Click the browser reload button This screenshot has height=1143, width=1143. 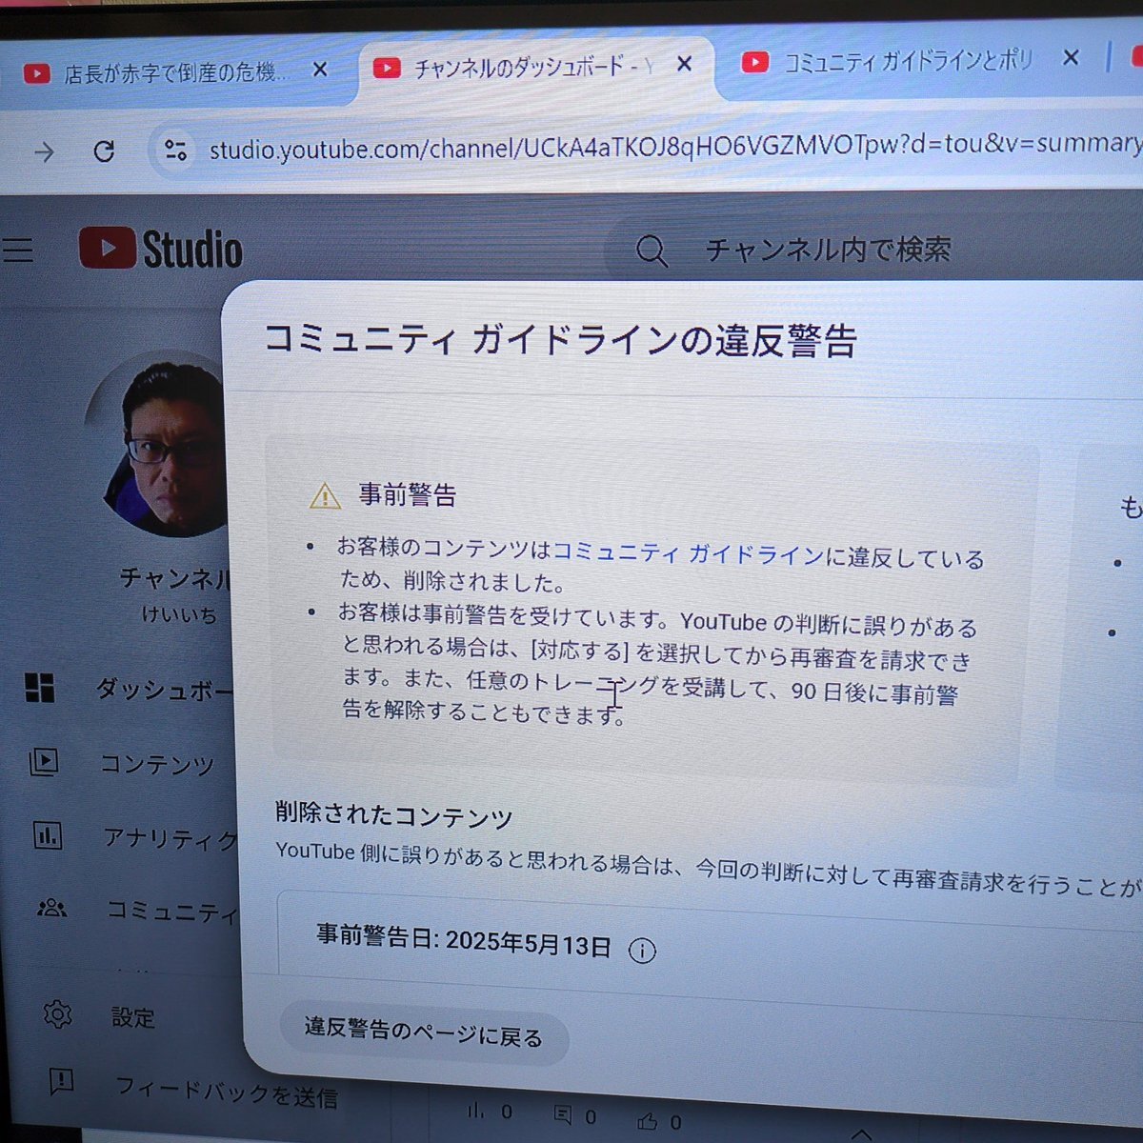(105, 150)
